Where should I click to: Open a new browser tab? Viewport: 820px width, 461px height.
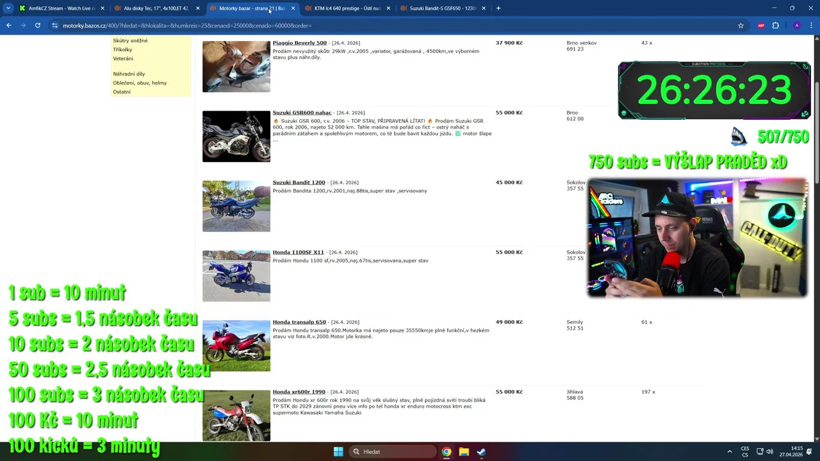[x=498, y=8]
